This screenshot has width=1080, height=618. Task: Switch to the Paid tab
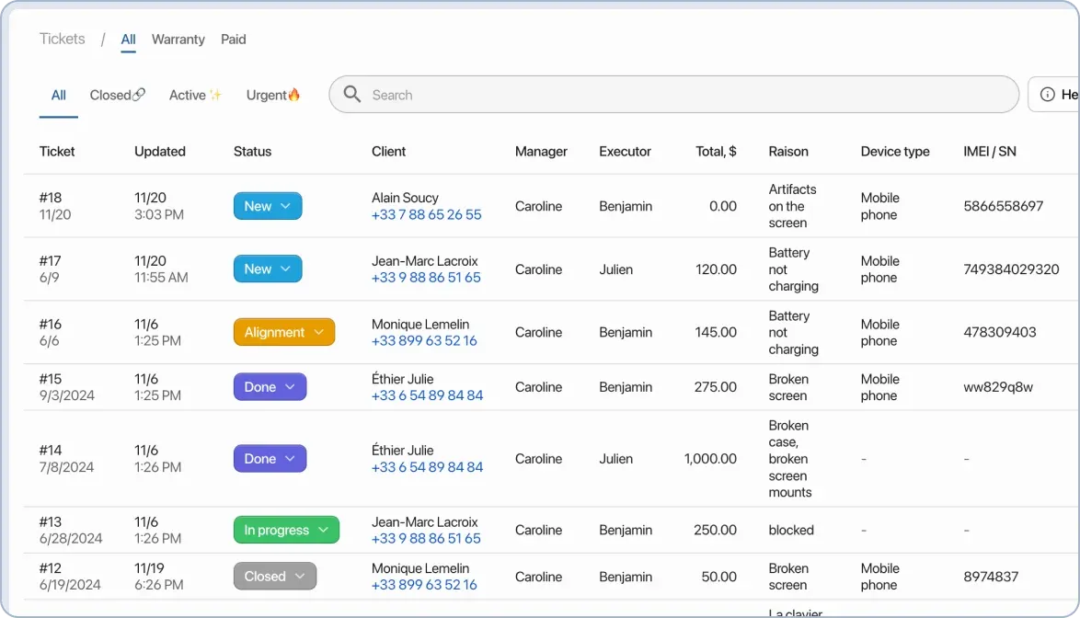[x=233, y=39]
